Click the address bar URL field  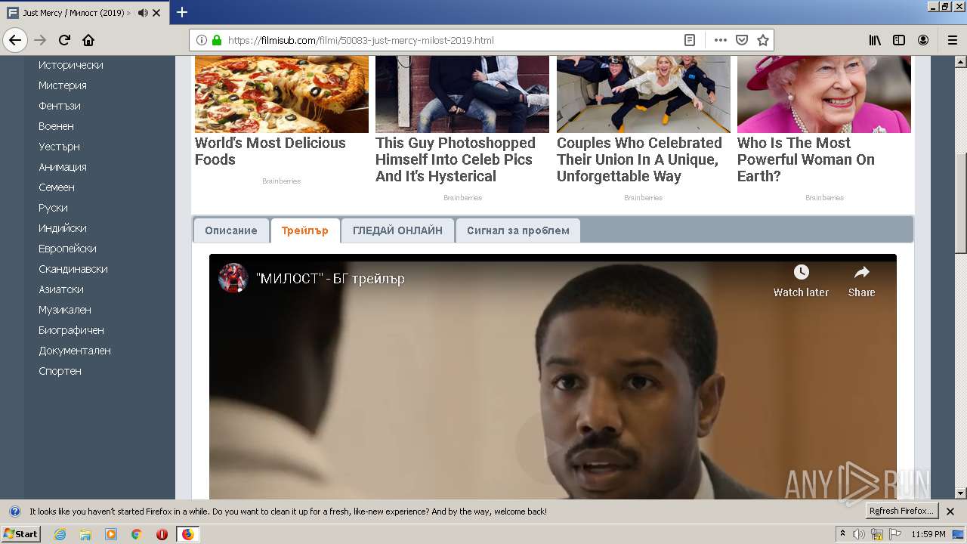453,40
